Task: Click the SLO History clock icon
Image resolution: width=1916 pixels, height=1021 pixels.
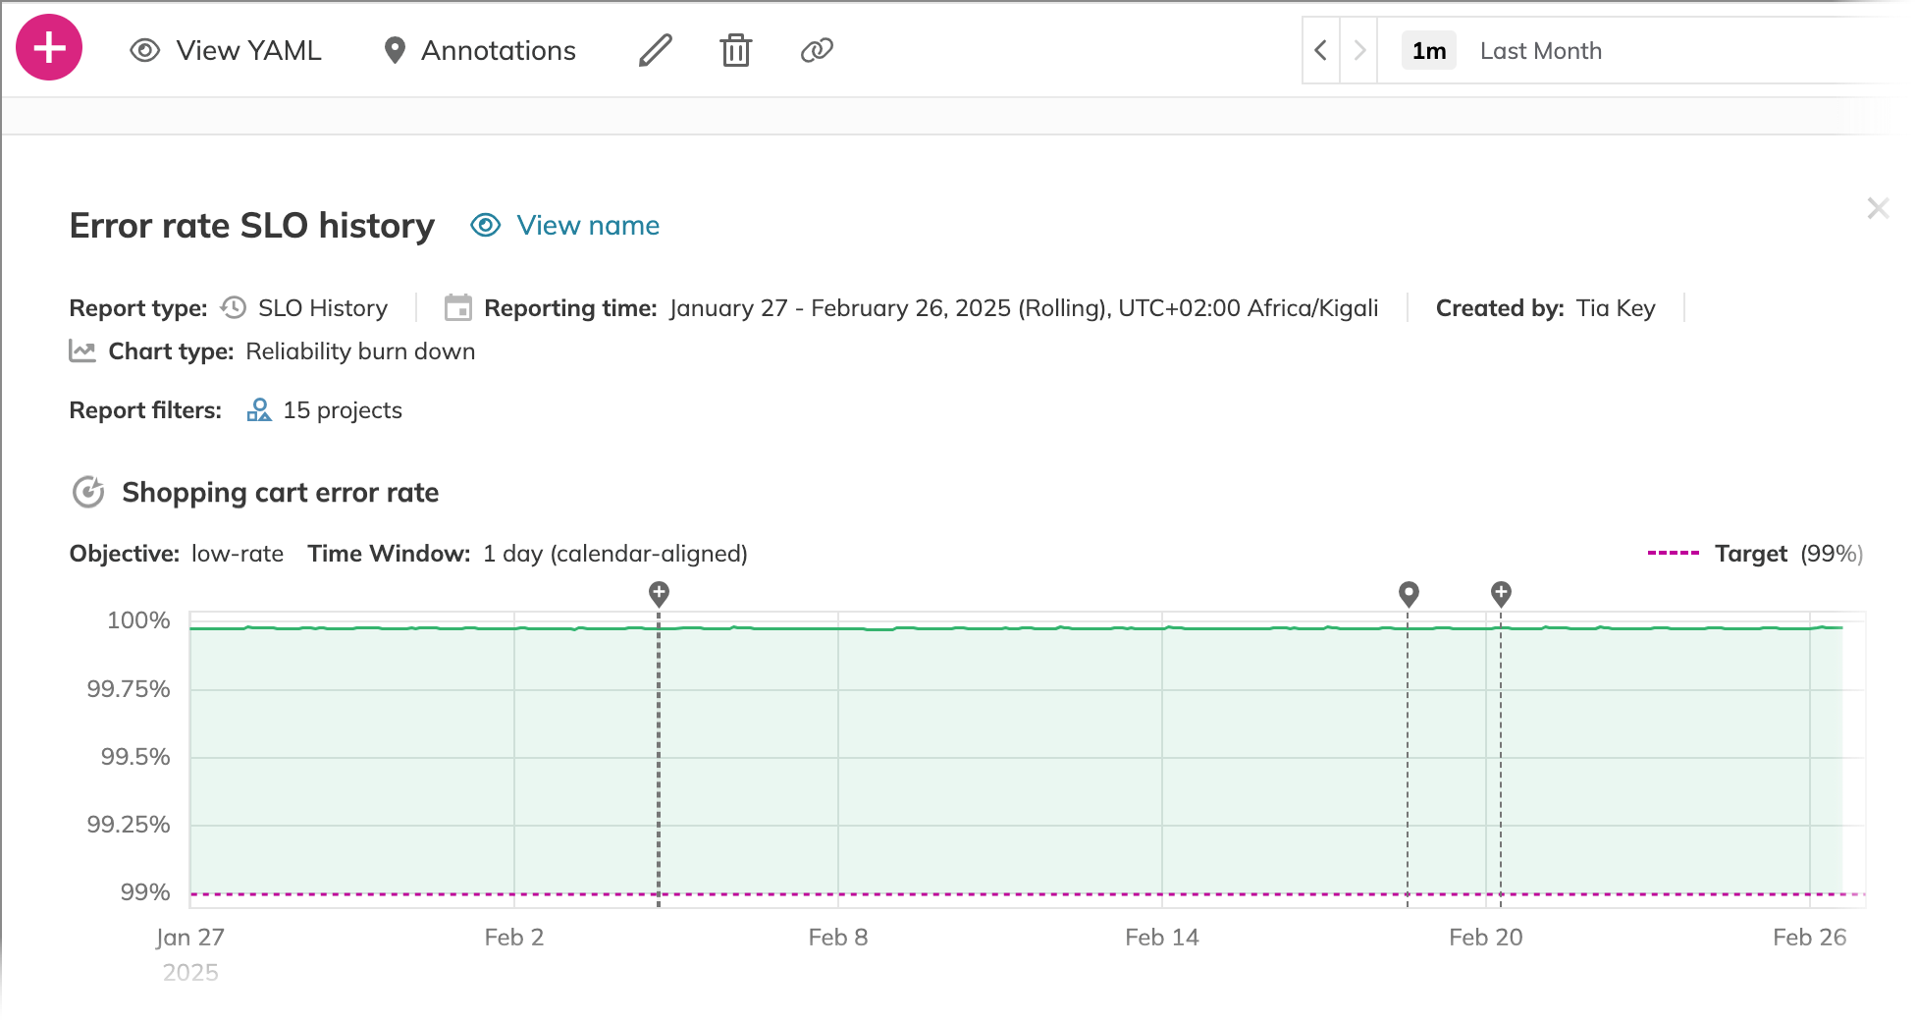Action: 234,308
